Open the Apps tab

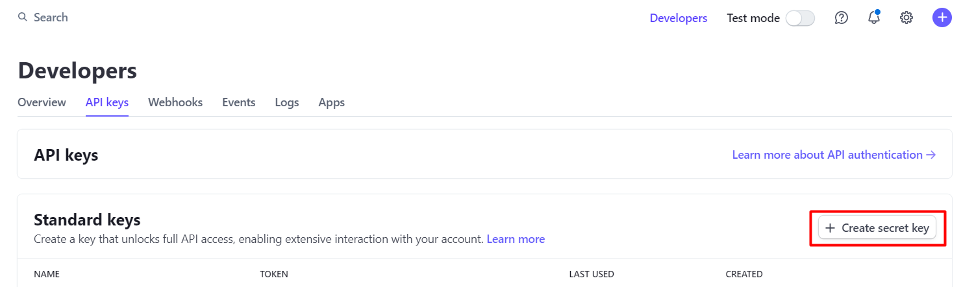pos(332,102)
